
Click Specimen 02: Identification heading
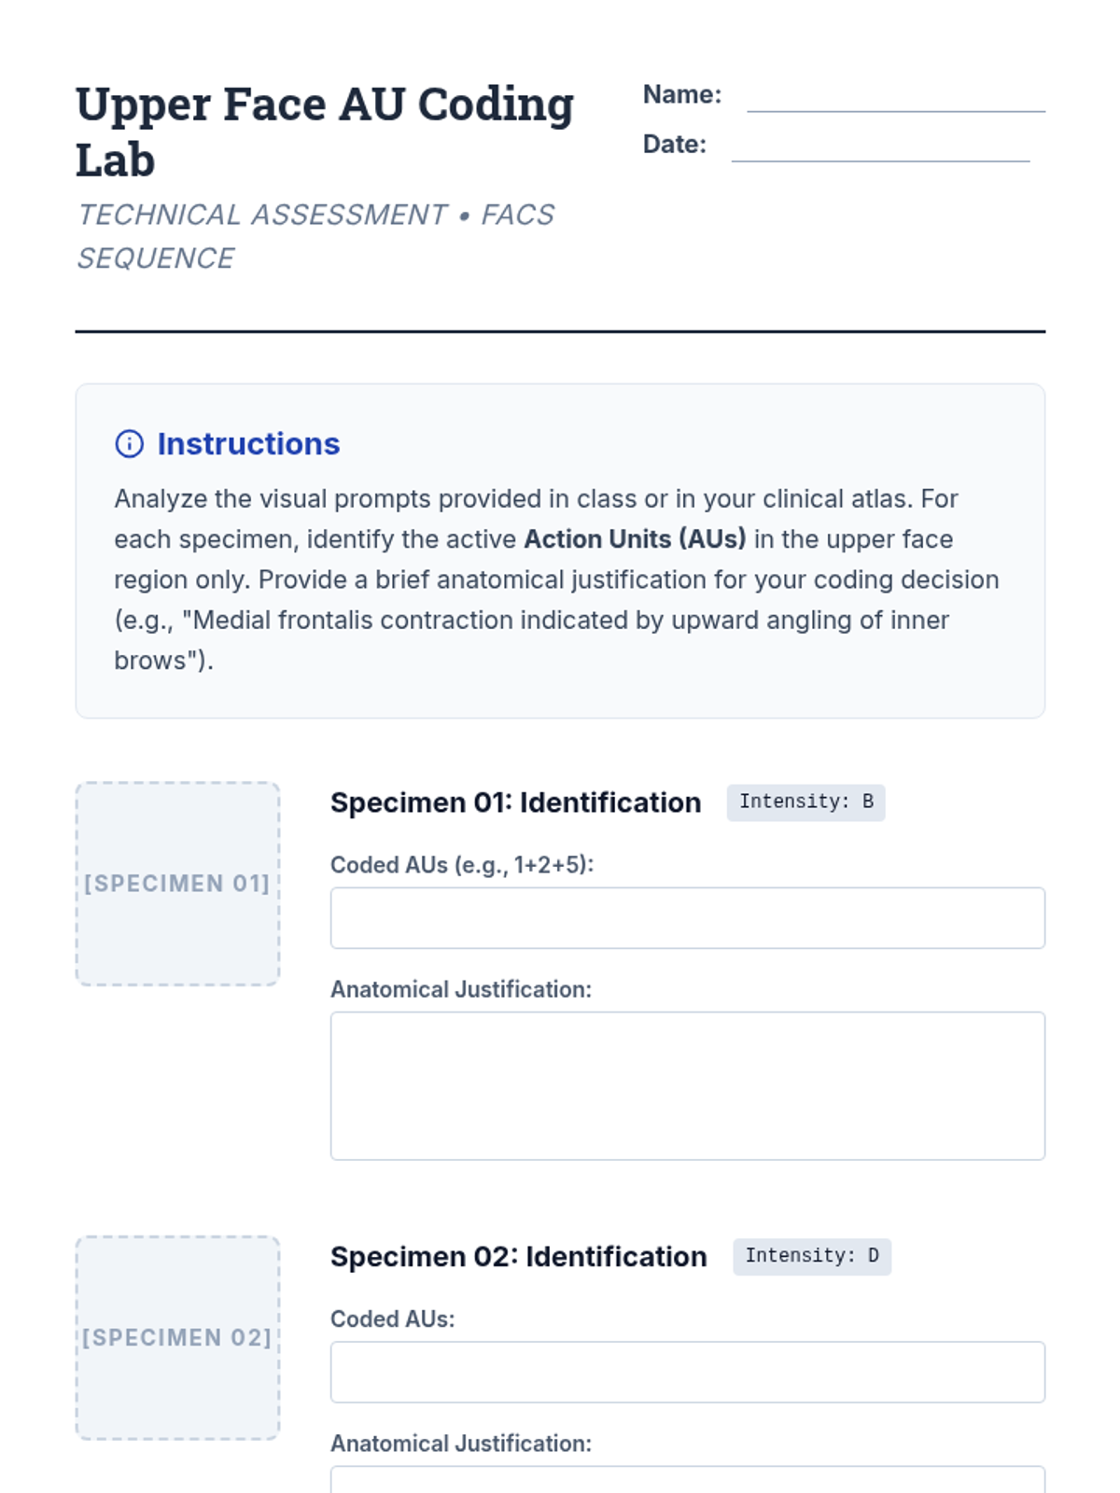point(518,1257)
